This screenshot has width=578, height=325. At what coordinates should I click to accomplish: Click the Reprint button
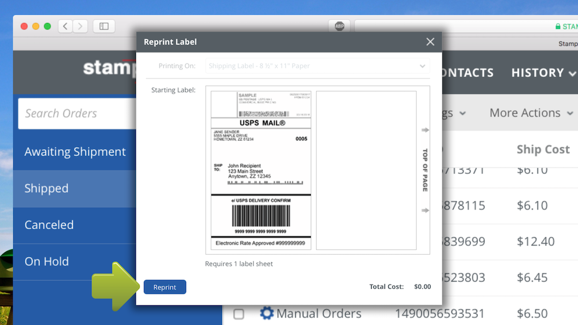tap(165, 287)
